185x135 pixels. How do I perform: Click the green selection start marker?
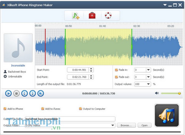(x=65, y=47)
